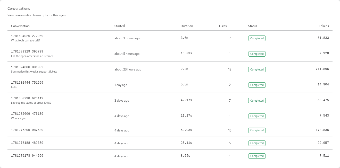Click 'about 3 hours ago' start time

click(127, 38)
